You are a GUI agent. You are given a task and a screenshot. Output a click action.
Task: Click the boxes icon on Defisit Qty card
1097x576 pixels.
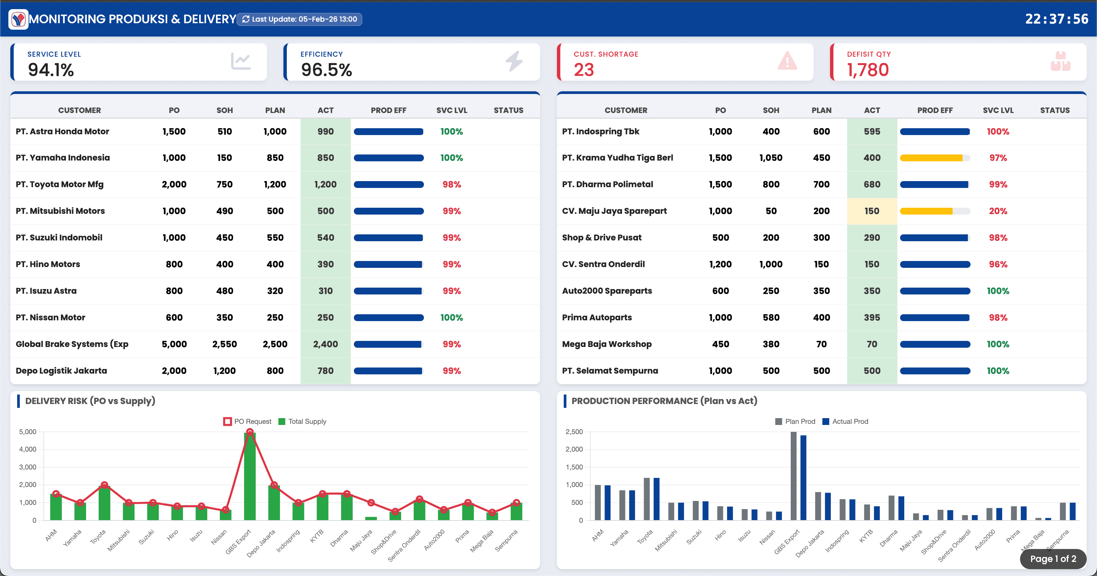(1060, 61)
